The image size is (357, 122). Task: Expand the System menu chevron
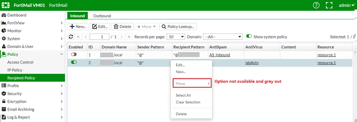pos(62,39)
